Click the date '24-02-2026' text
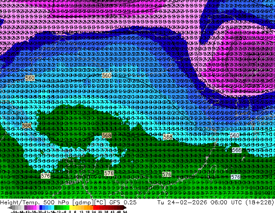The height and width of the screenshot is (213, 275). point(187,203)
